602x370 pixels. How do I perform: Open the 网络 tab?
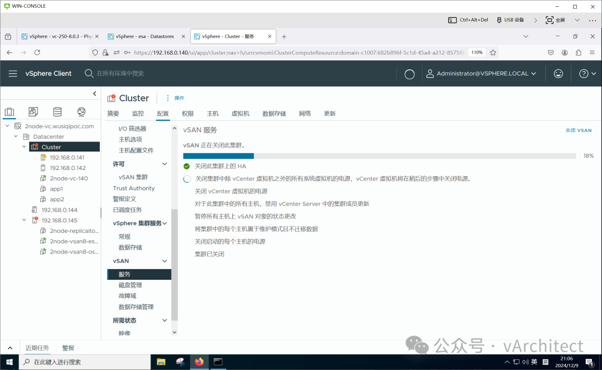[305, 114]
